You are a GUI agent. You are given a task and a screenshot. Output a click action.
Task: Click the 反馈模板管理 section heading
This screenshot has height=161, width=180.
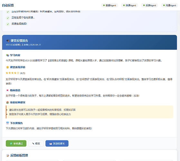tap(19, 156)
